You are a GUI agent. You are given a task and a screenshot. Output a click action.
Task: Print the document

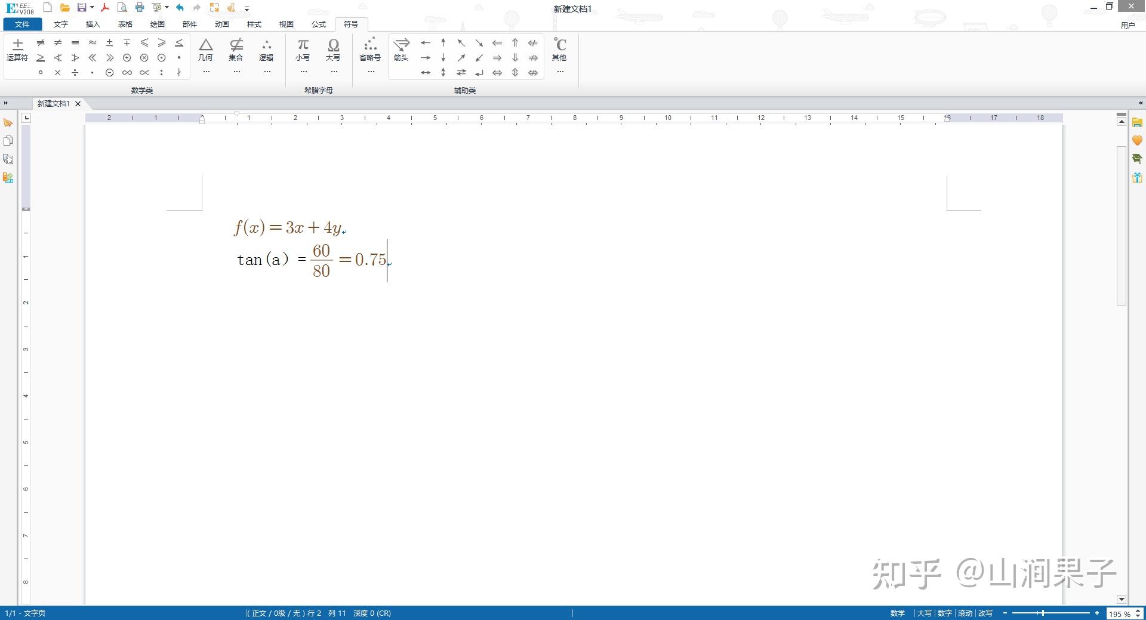(x=140, y=8)
